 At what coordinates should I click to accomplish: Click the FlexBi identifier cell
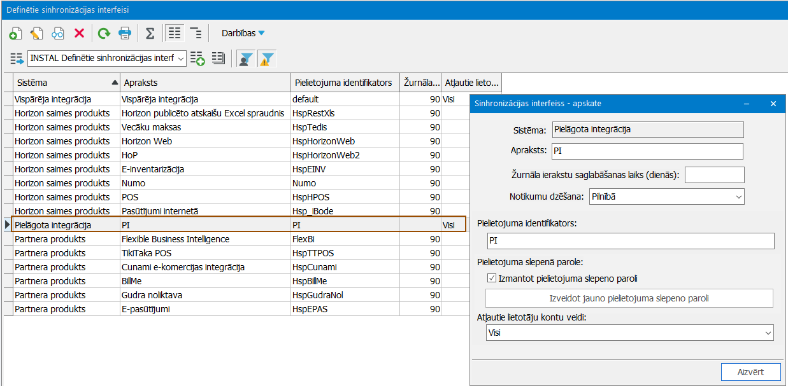pyautogui.click(x=345, y=239)
